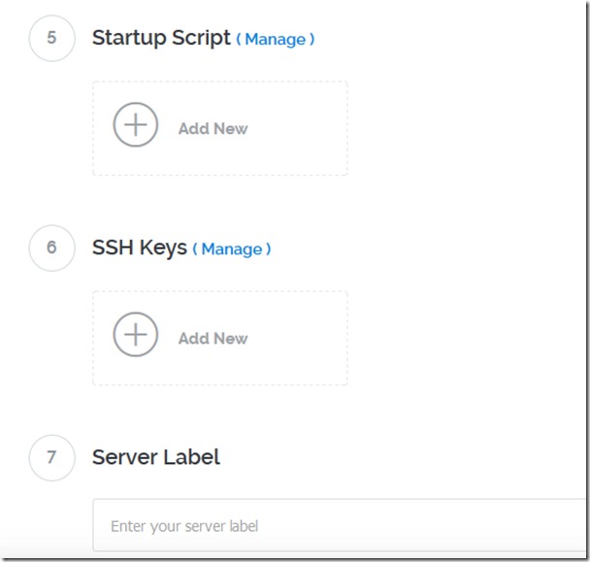Focus the server label input field
The height and width of the screenshot is (562, 590).
[x=340, y=526]
